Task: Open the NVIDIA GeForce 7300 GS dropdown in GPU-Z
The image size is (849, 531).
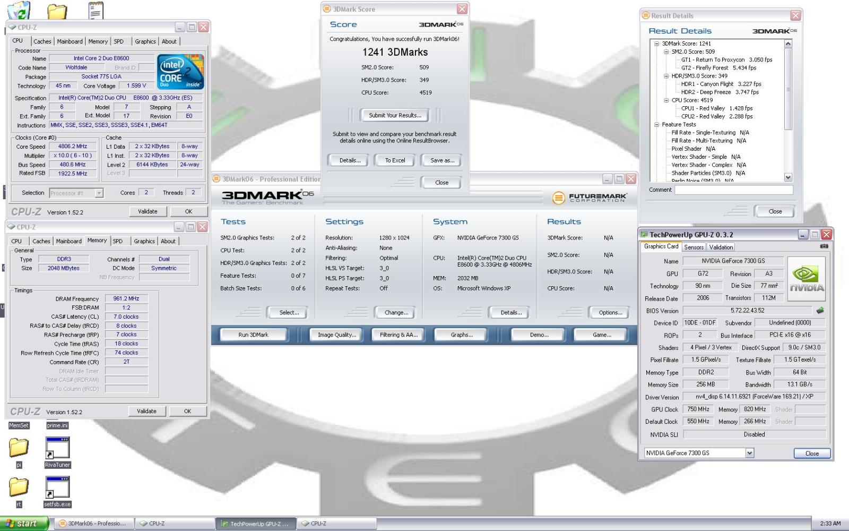Action: (x=749, y=453)
